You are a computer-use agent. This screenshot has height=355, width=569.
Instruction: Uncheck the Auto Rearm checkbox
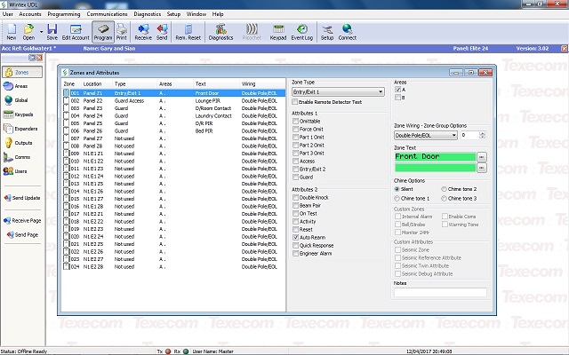pyautogui.click(x=295, y=238)
